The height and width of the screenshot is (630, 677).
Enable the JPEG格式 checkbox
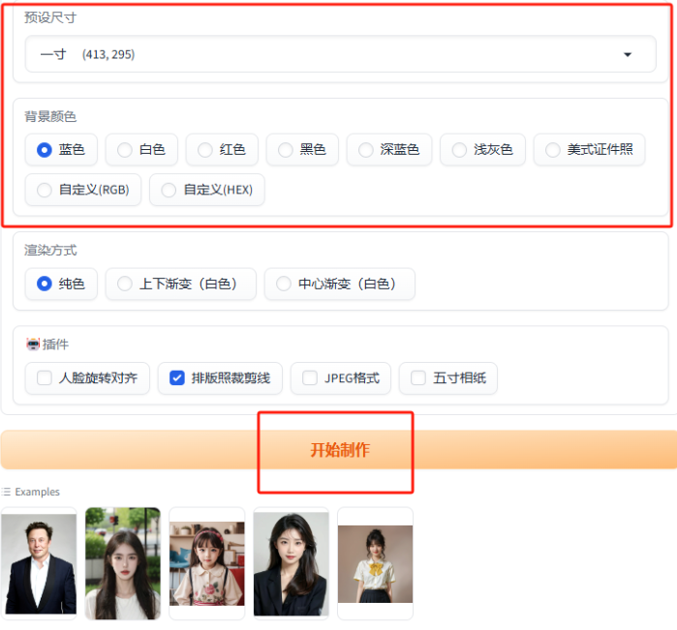point(310,378)
